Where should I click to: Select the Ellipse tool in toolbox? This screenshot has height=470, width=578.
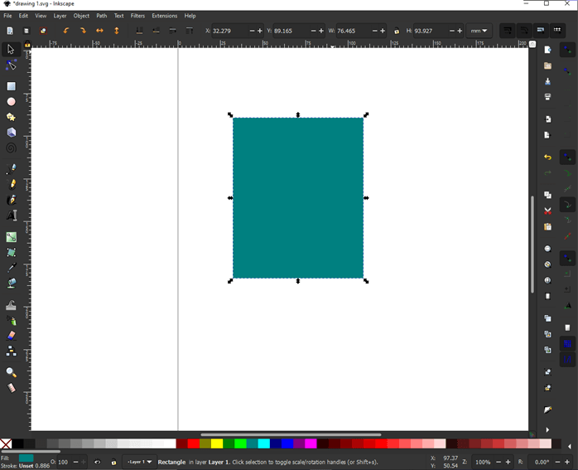11,102
